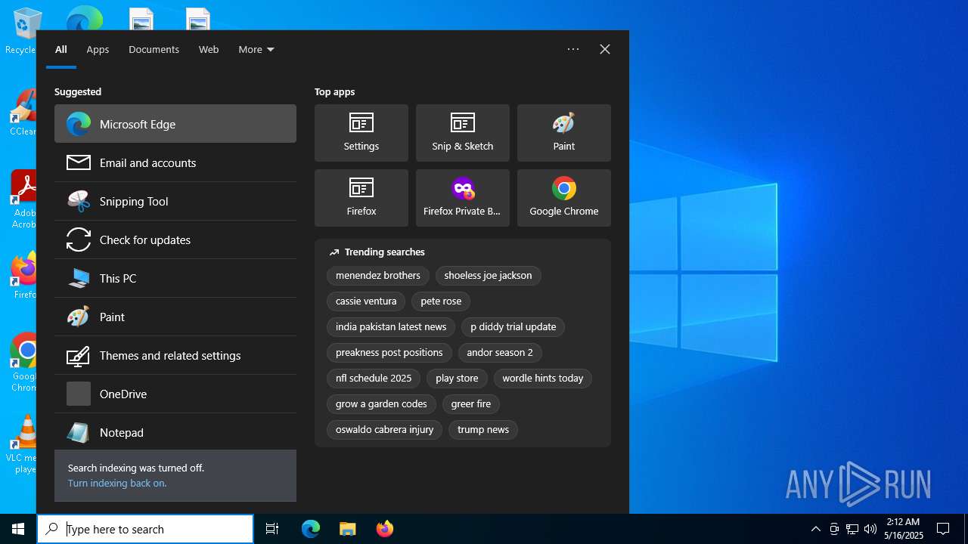This screenshot has height=544, width=968.
Task: Open Firefox from the taskbar
Action: click(x=384, y=529)
